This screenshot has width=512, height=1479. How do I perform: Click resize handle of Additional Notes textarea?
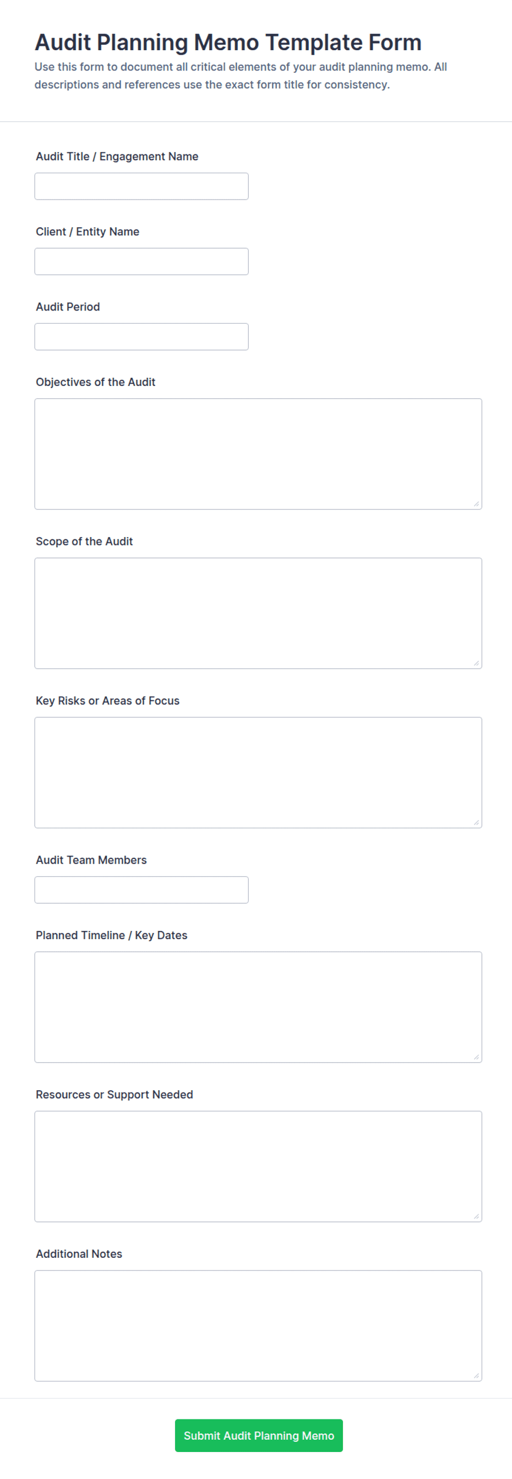coord(476,1376)
